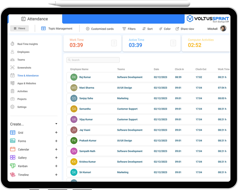Click the Attendance tab icon

pyautogui.click(x=23, y=19)
